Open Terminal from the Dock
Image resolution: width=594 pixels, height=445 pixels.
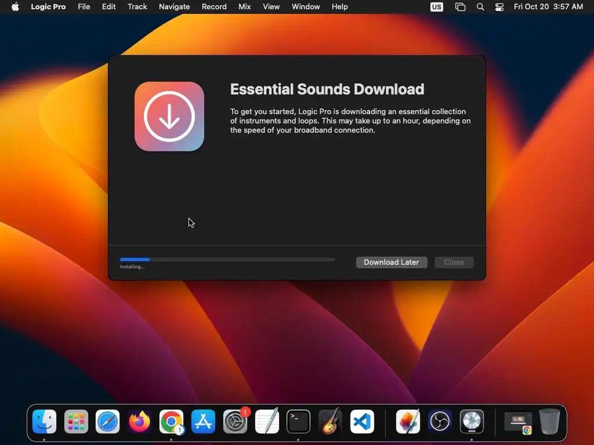pyautogui.click(x=298, y=421)
